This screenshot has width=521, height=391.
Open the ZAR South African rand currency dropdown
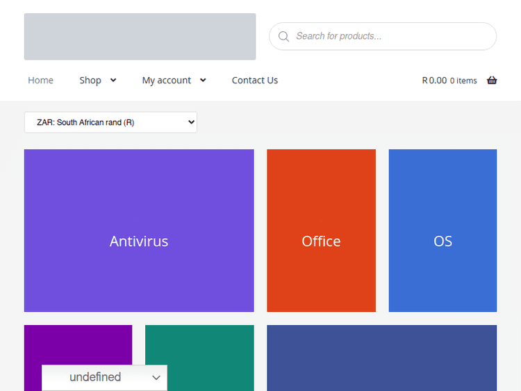[110, 122]
